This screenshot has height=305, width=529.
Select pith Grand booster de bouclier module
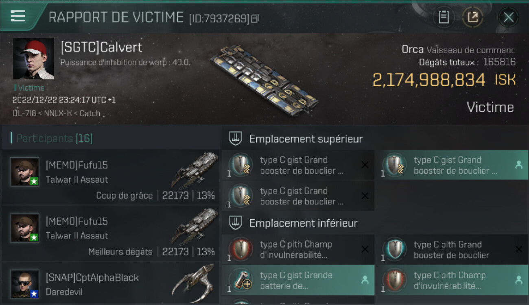[451, 249]
